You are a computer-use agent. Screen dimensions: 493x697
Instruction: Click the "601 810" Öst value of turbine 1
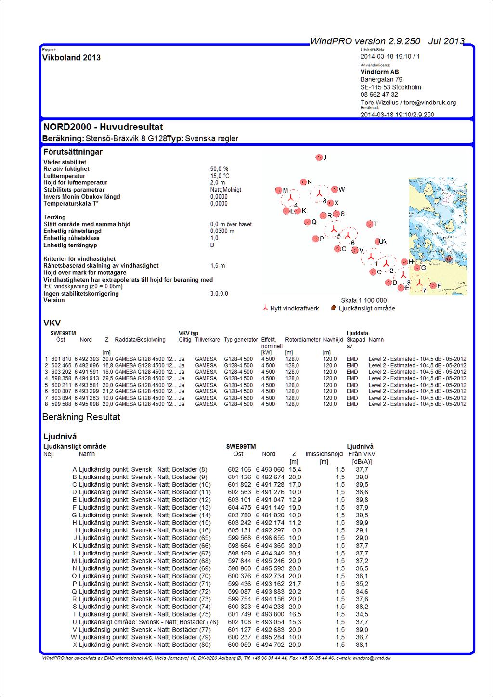pos(61,359)
